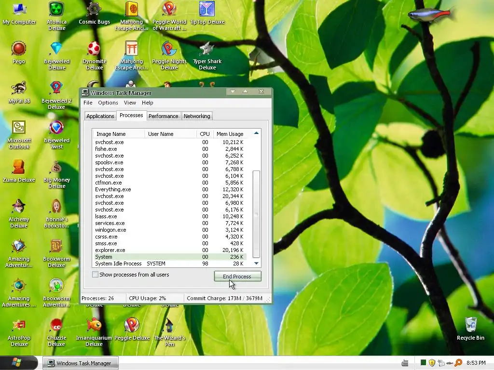Select the Bejeweled 2 Deluxe icon
Image resolution: width=494 pixels, height=370 pixels.
(x=57, y=95)
